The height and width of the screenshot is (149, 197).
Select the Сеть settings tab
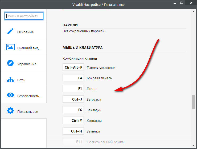coord(24,79)
